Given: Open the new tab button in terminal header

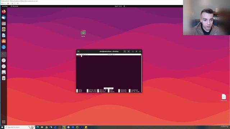Looking at the screenshot, I should pos(78,51).
